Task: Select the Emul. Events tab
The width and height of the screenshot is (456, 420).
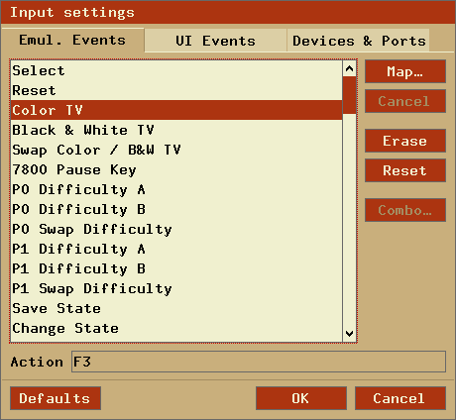Action: [x=72, y=40]
